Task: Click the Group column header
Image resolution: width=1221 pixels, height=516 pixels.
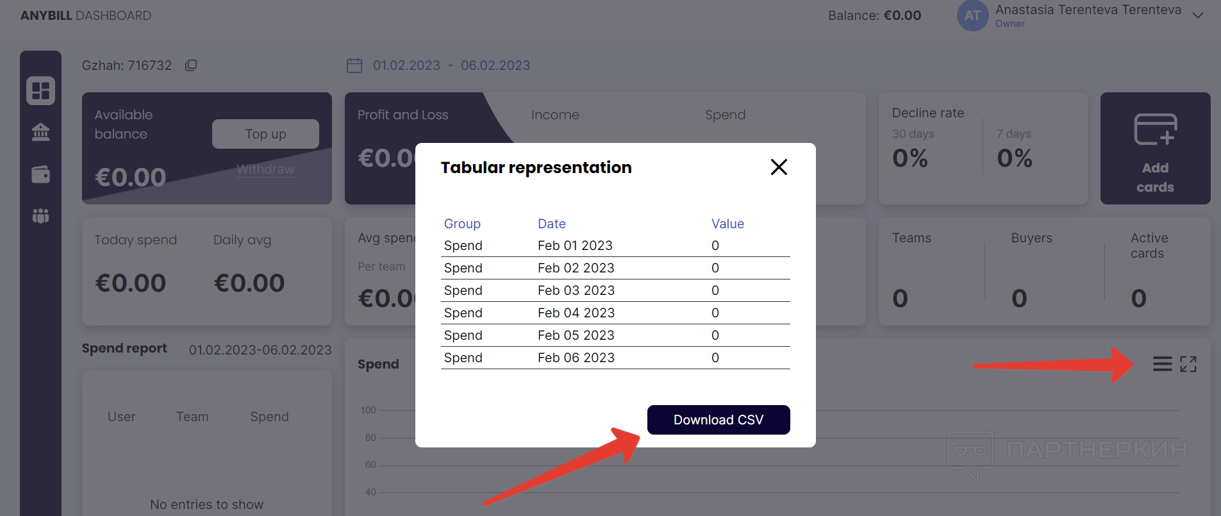Action: tap(462, 224)
